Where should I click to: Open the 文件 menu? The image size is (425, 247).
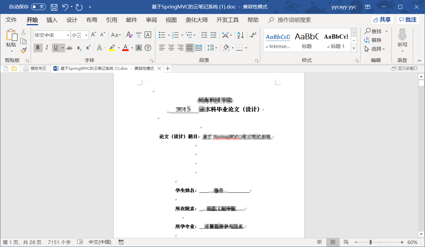pos(11,20)
